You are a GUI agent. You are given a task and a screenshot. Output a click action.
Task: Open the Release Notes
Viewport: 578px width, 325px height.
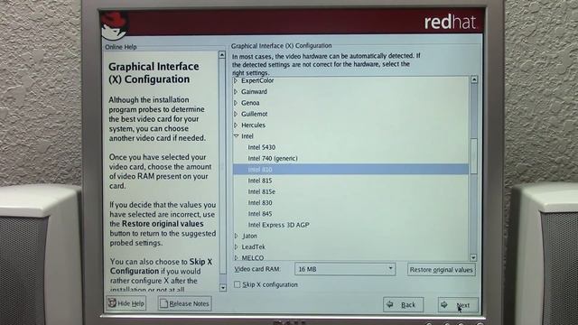pos(184,303)
